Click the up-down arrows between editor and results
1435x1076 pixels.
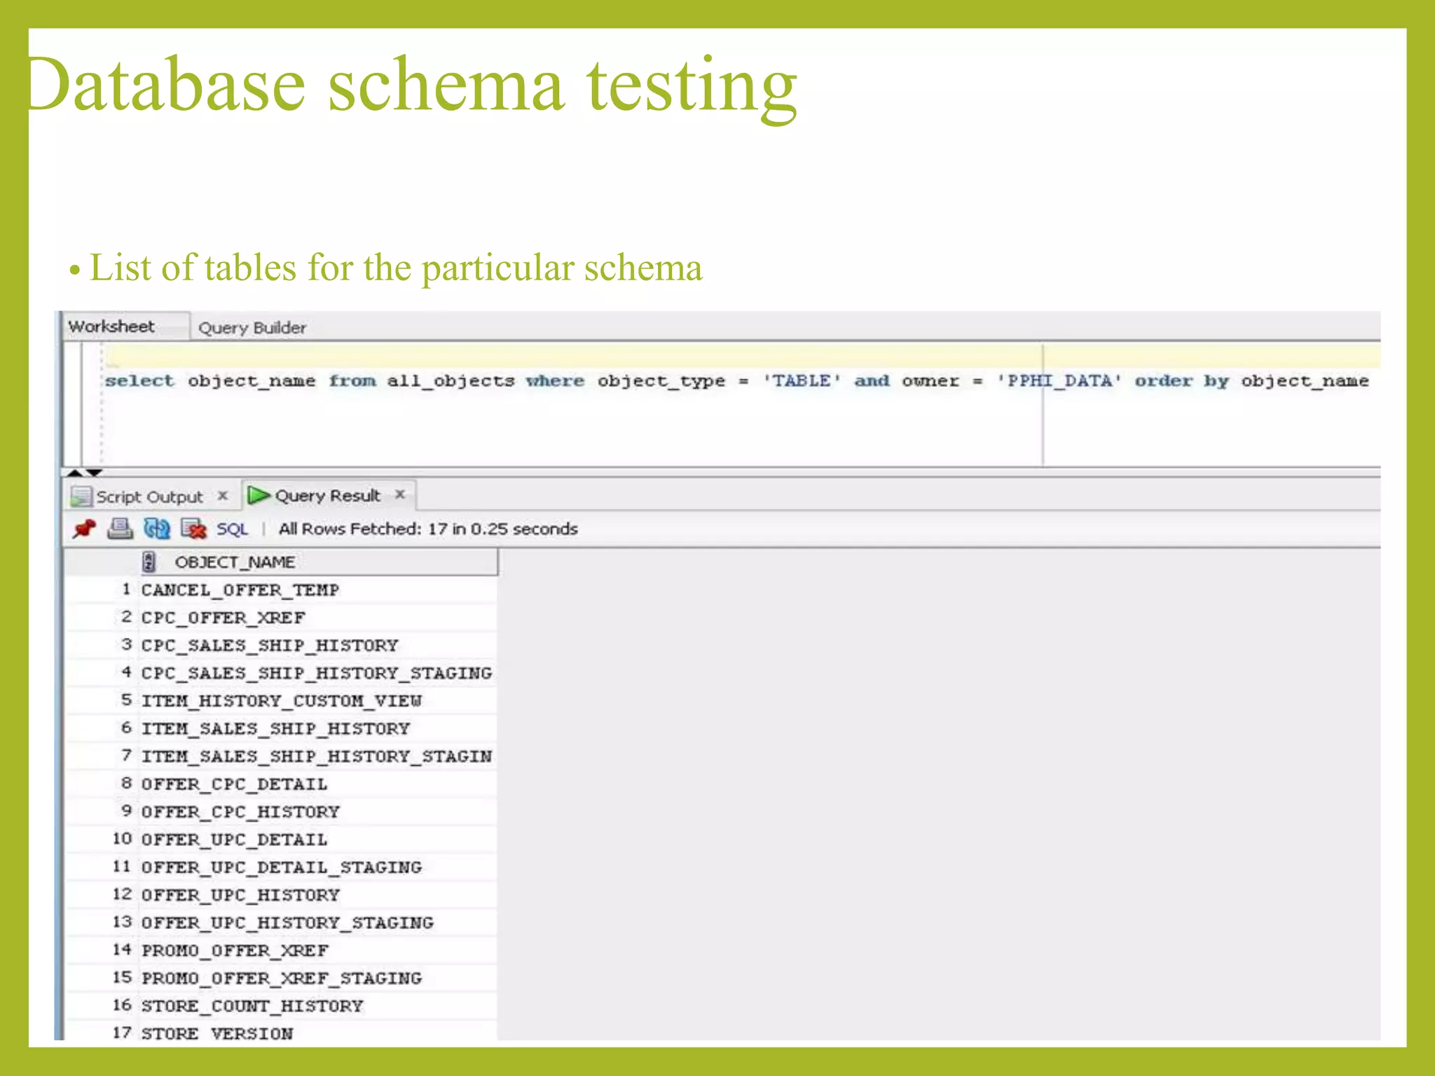tap(85, 473)
